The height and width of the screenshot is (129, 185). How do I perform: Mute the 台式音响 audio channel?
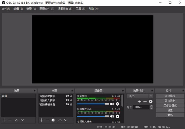point(112,104)
